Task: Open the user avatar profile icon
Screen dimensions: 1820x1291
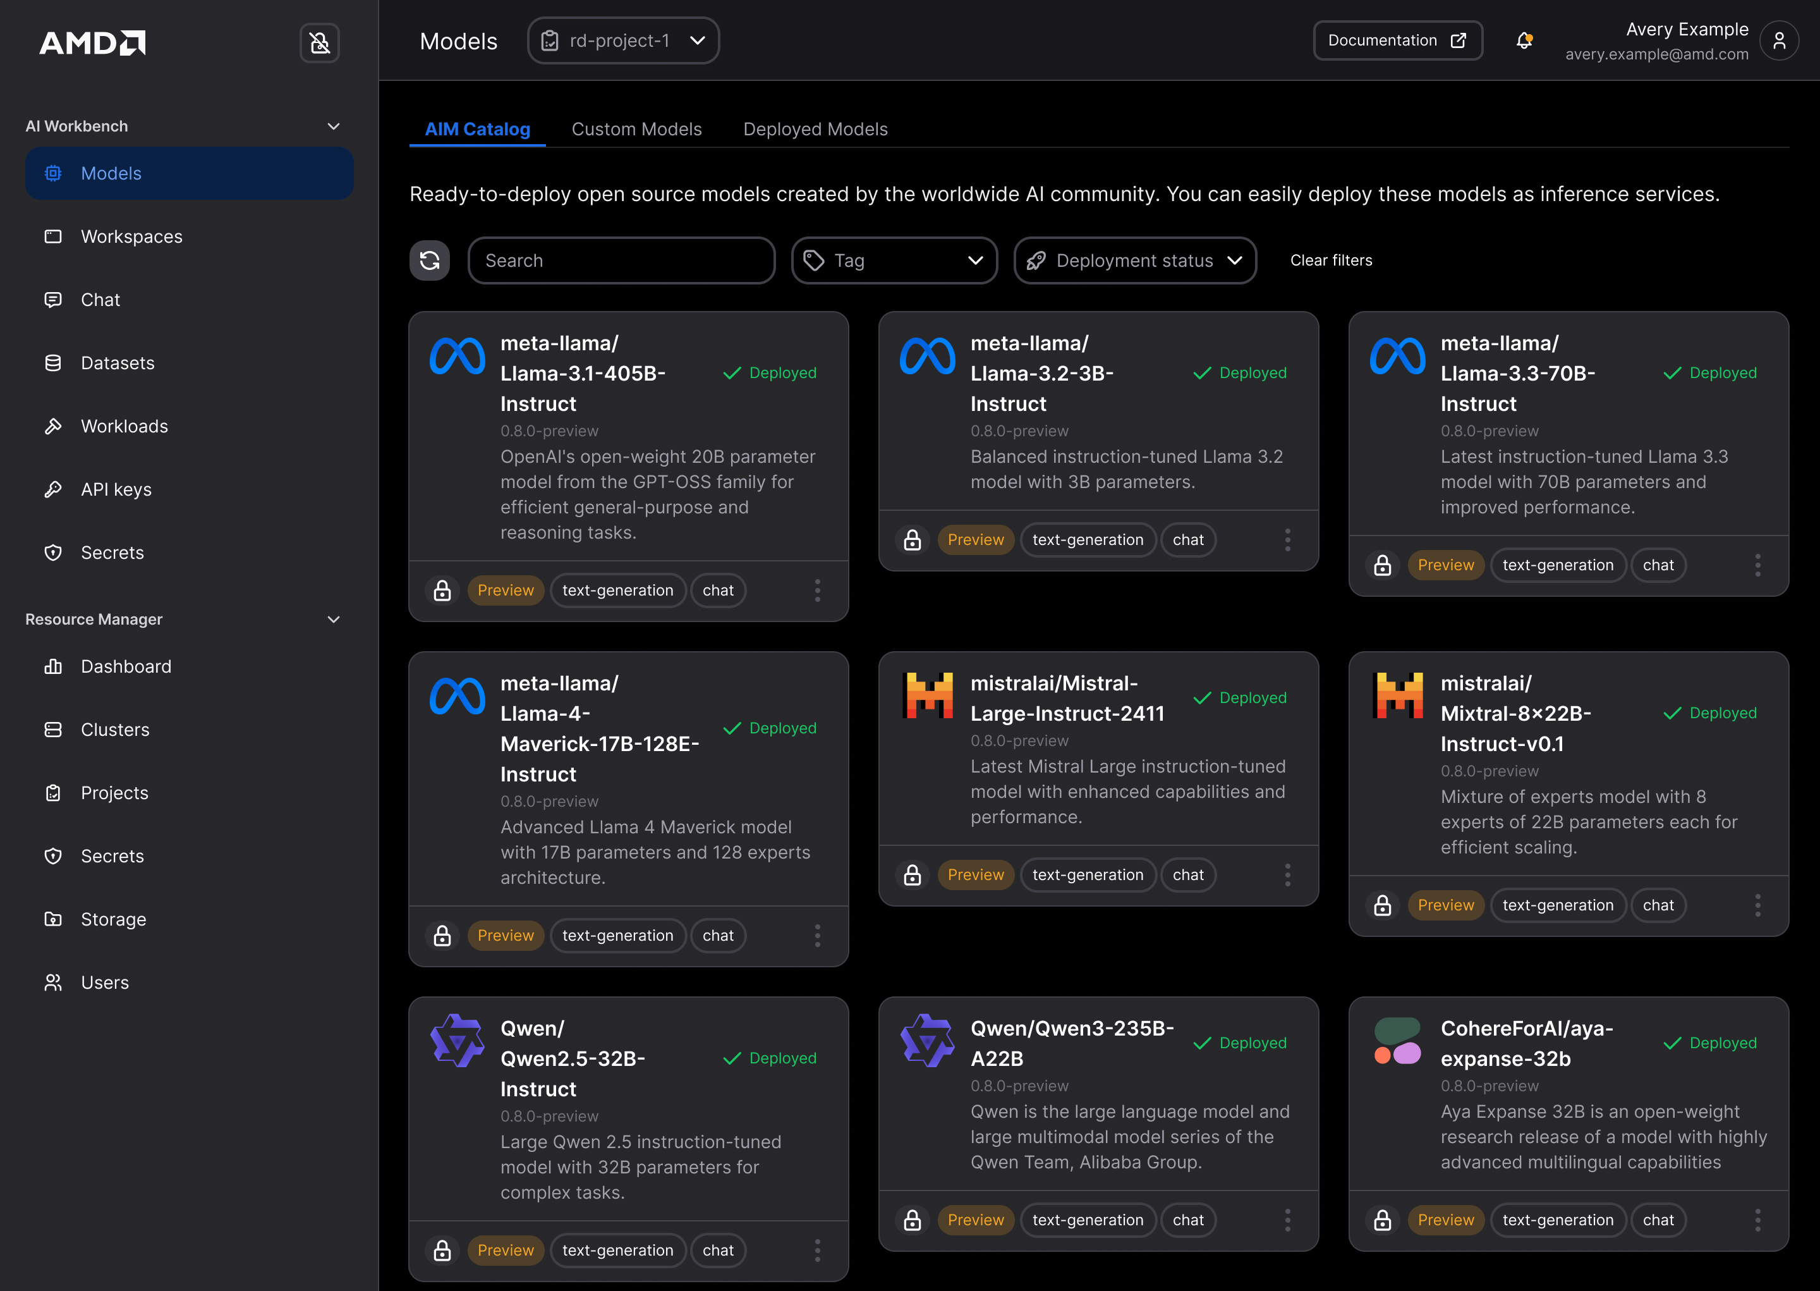Action: point(1781,40)
